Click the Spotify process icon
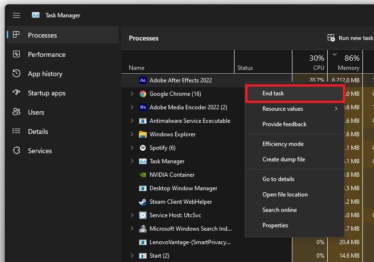374x262 pixels. [x=143, y=148]
